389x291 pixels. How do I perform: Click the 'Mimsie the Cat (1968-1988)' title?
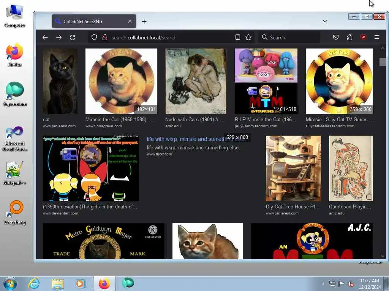click(x=120, y=119)
